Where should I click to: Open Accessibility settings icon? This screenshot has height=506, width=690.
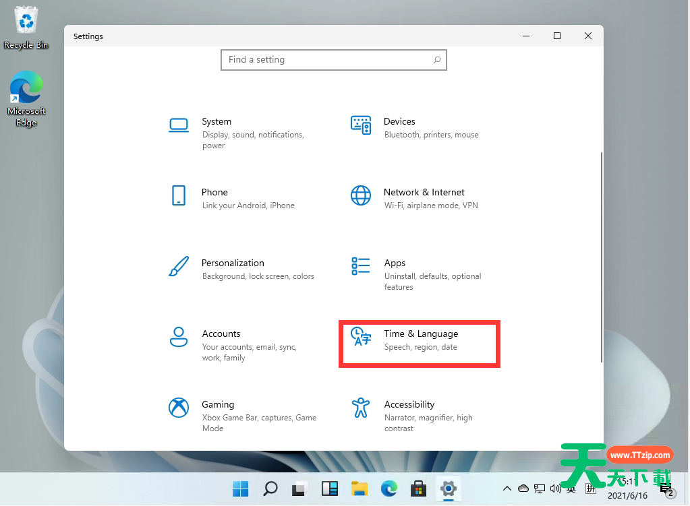coord(361,408)
